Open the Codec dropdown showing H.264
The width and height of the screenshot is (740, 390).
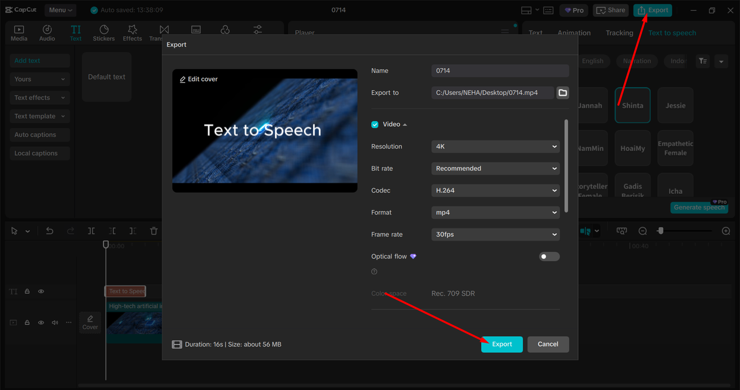[x=495, y=190]
